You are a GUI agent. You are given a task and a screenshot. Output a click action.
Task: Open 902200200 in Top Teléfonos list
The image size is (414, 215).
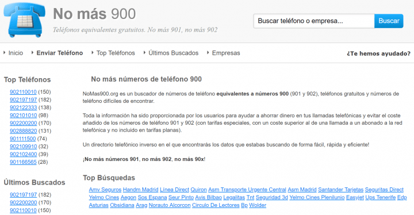click(x=23, y=123)
